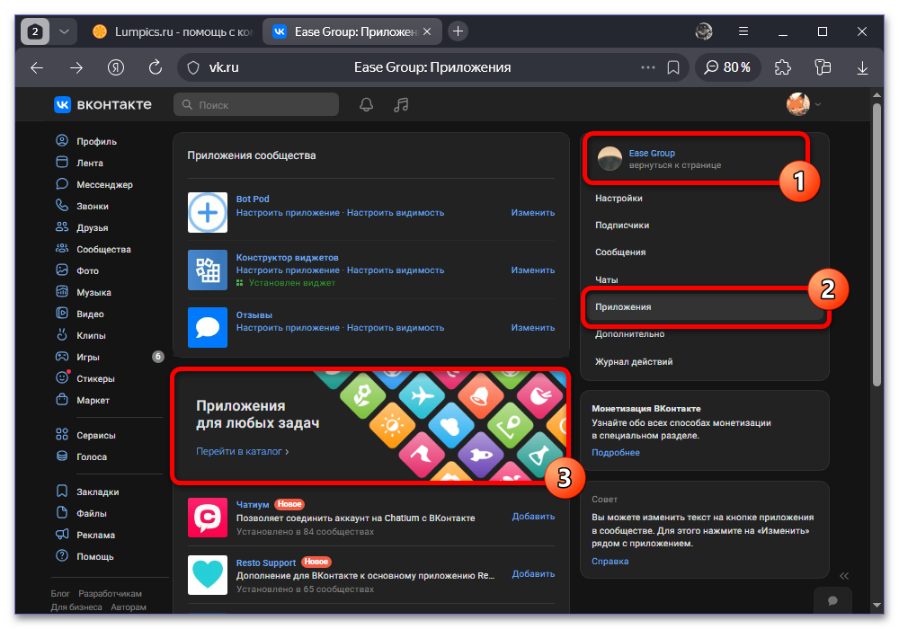Open Стикеры in the sidebar
Viewport: 899px width, 629px height.
(95, 378)
